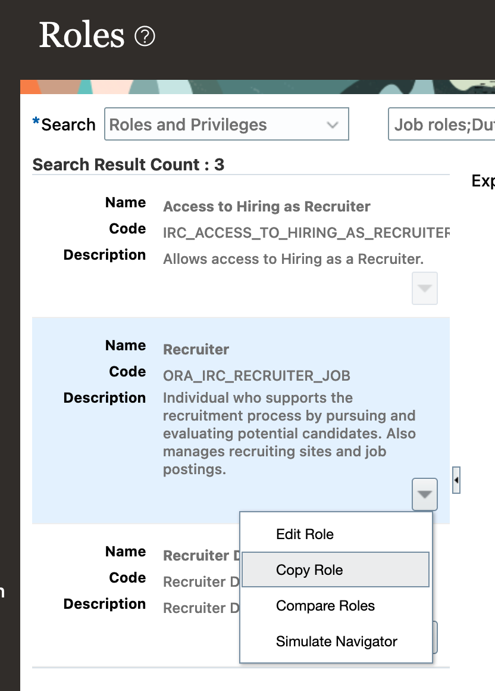Click the ORA_IRC_RECRUITER_JOB code text
The height and width of the screenshot is (691, 495).
(x=256, y=375)
